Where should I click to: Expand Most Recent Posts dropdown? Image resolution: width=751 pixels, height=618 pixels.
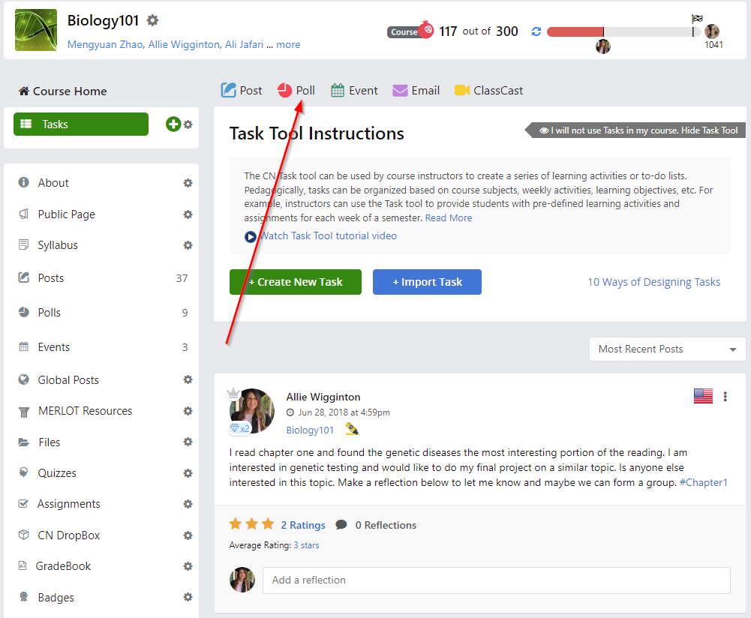667,349
